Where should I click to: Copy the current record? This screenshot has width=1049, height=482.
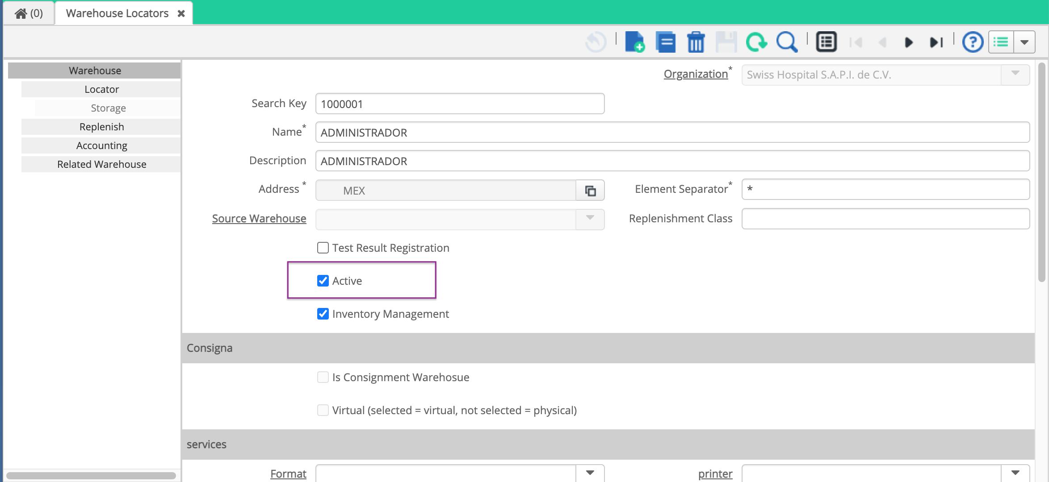[x=665, y=42]
